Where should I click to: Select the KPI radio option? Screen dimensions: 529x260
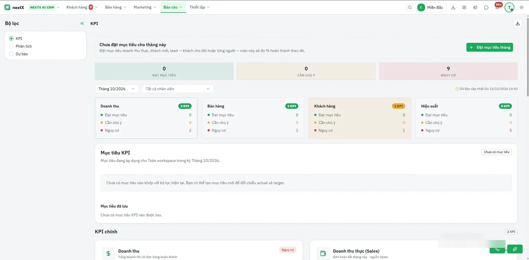(11, 39)
